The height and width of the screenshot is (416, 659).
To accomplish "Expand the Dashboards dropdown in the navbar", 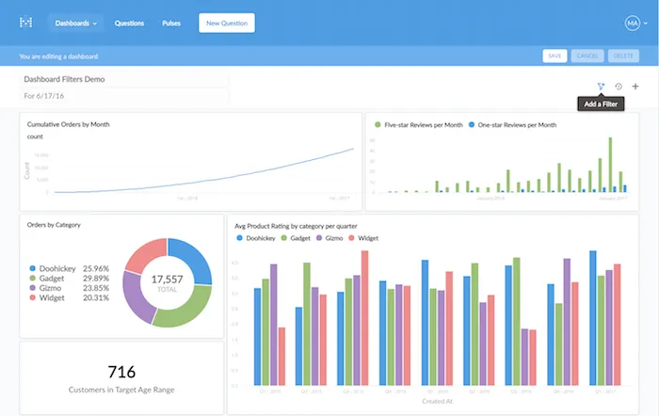I will point(75,23).
